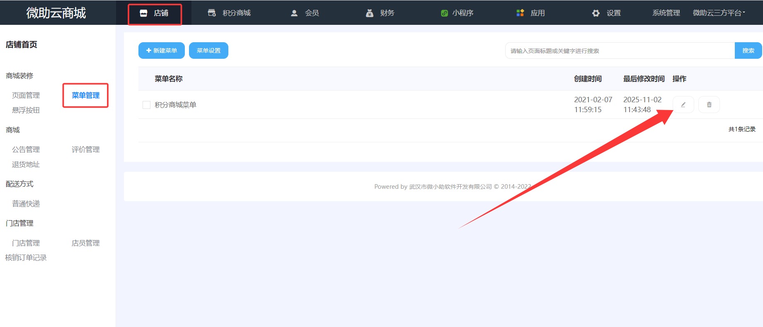Click the pencil edit icon for 积分商城菜单
763x327 pixels.
683,105
